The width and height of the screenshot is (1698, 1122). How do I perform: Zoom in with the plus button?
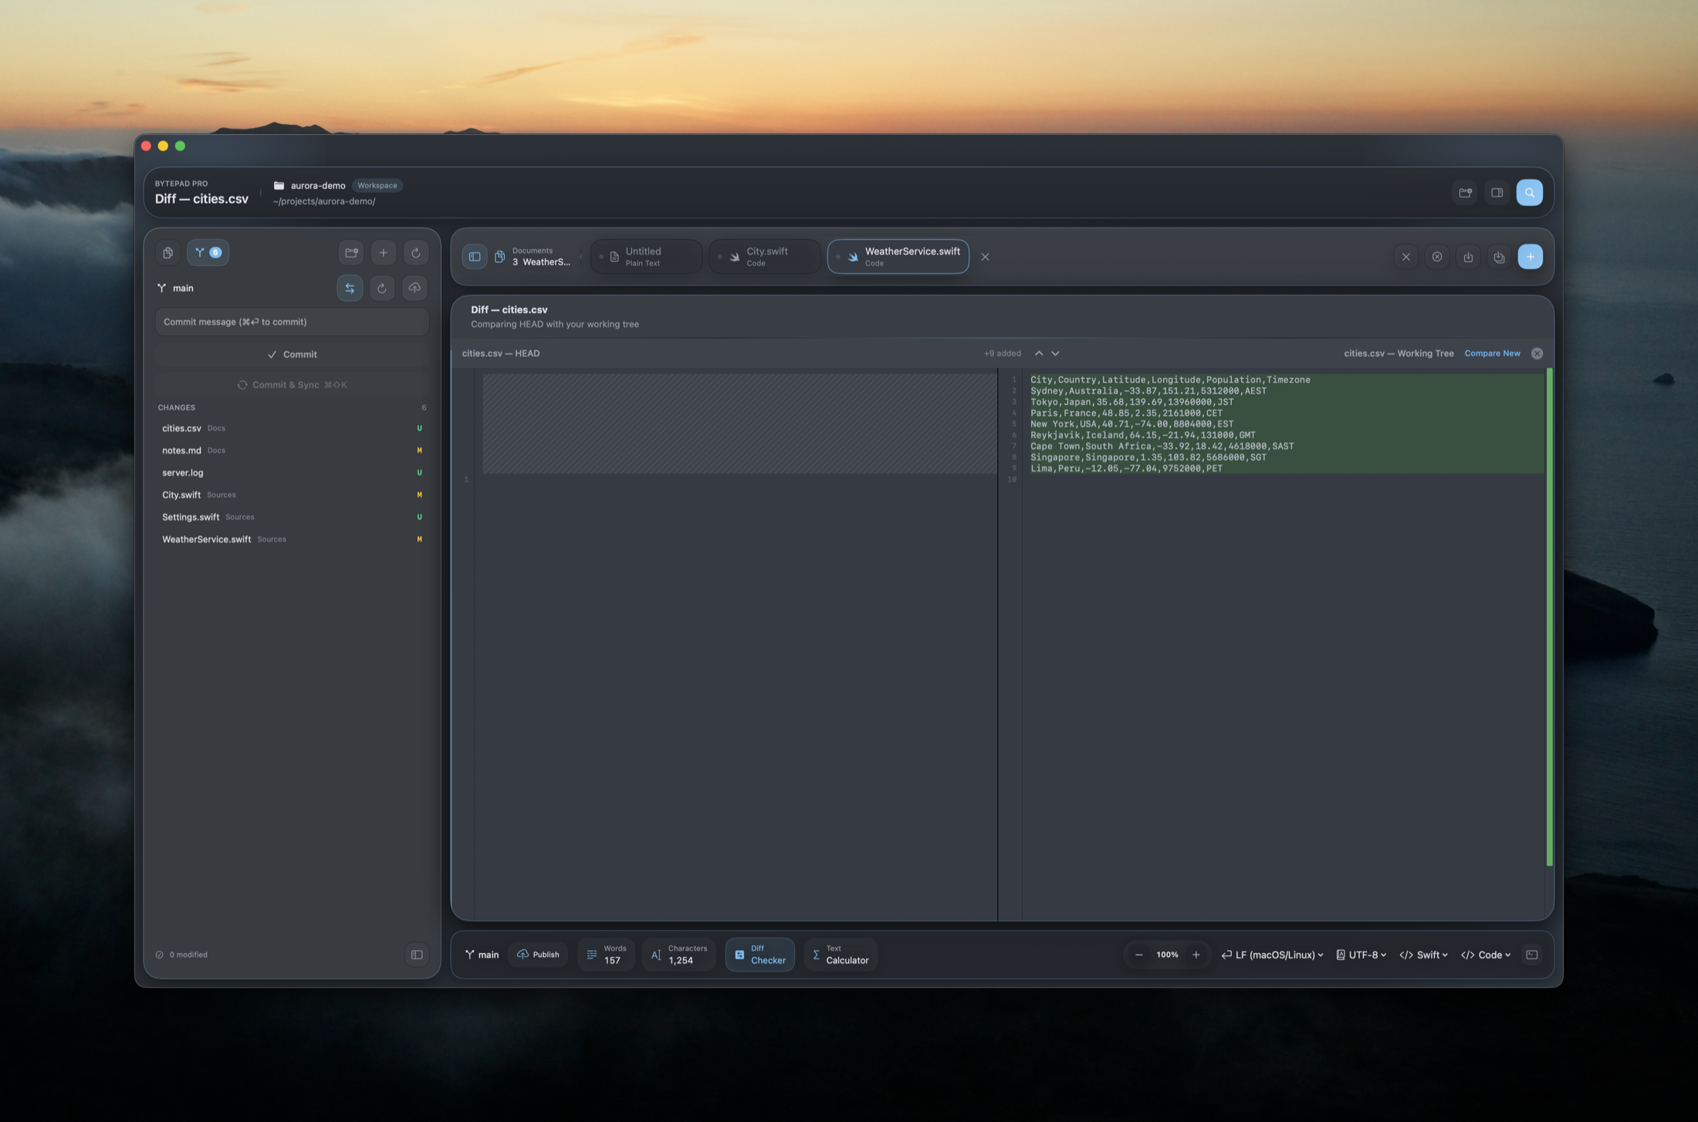tap(1196, 955)
